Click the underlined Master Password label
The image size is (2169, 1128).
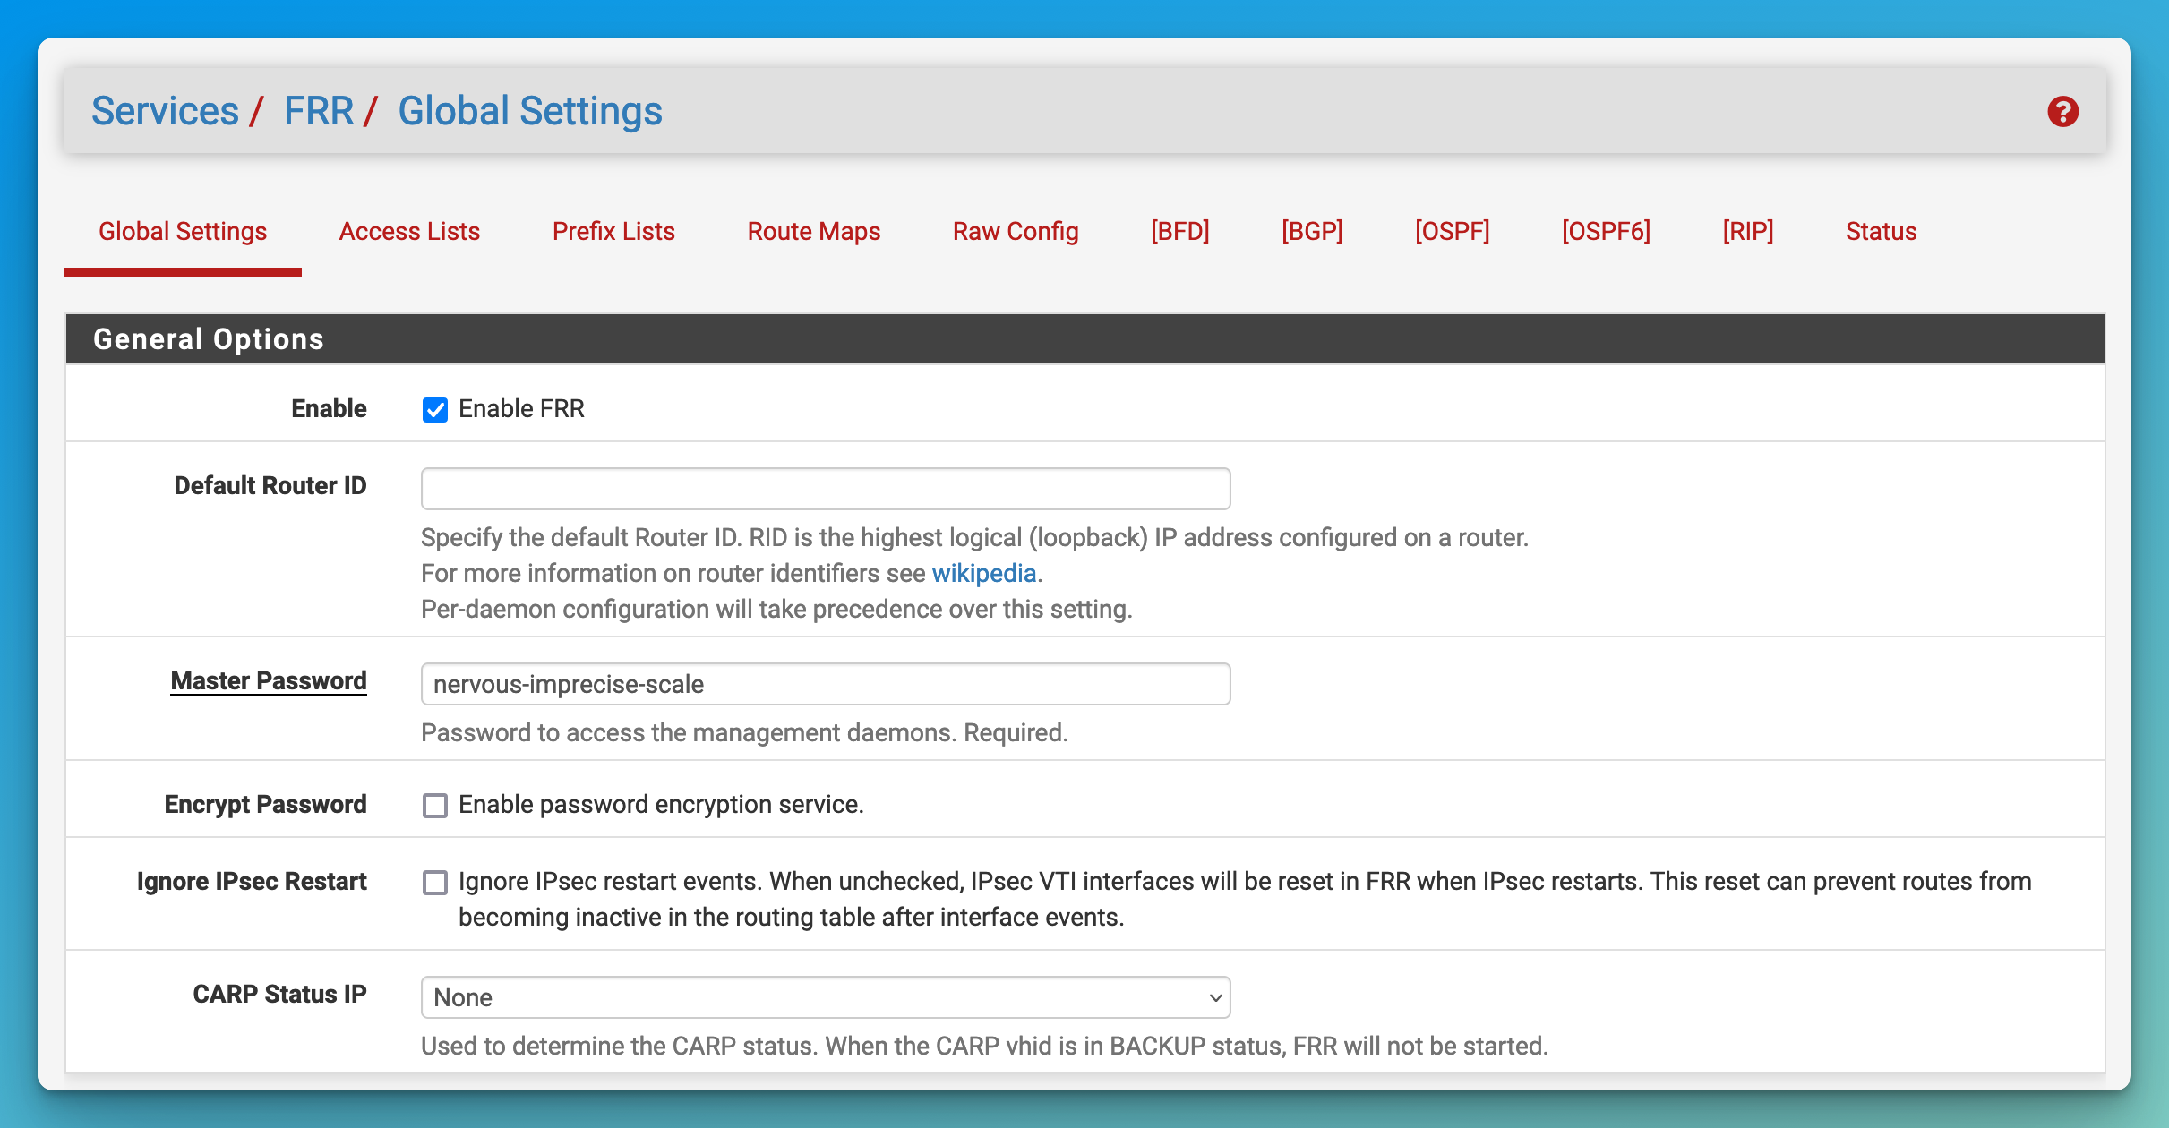269,680
